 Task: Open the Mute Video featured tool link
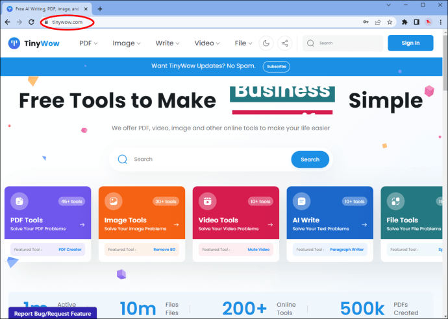(258, 250)
